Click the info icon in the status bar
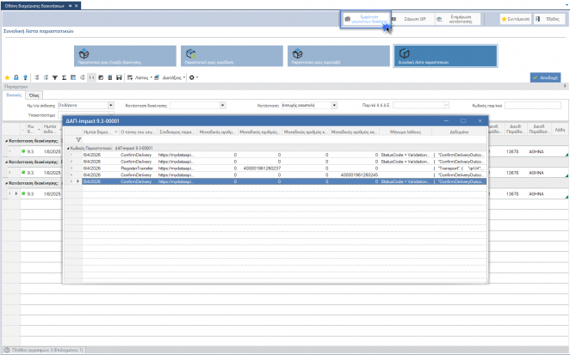 (x=7, y=350)
